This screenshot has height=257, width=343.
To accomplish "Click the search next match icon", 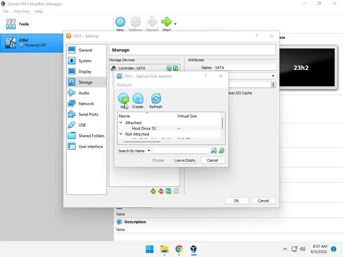I will pos(221,151).
